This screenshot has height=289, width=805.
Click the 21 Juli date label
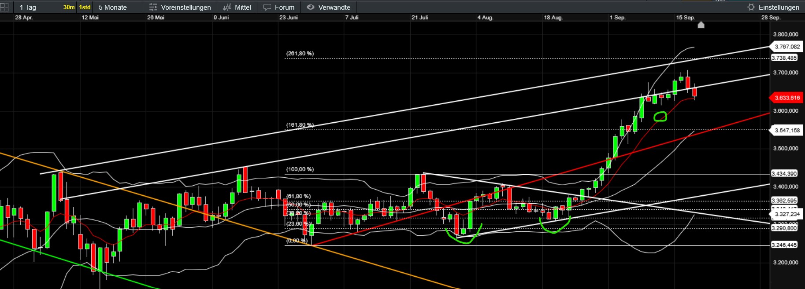[x=419, y=18]
